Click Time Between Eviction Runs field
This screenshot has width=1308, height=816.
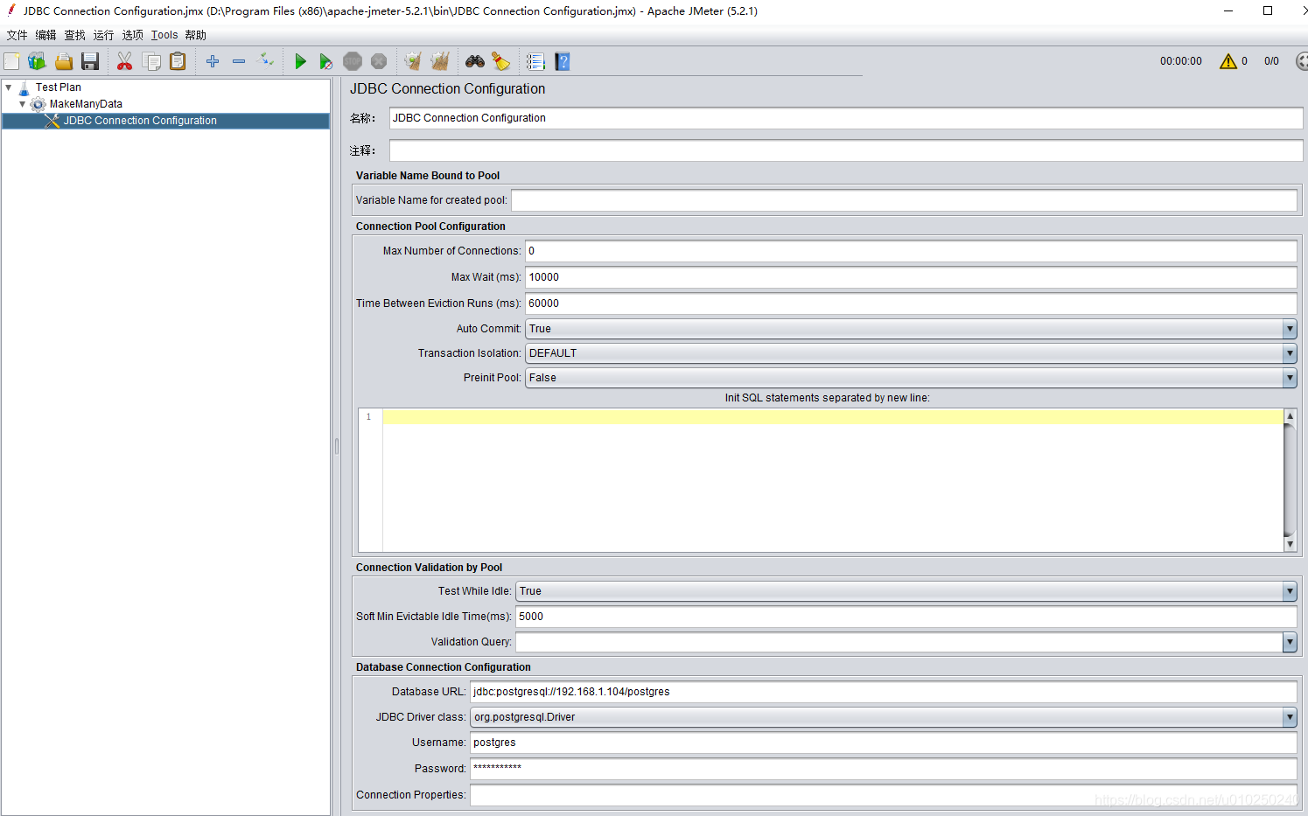click(x=911, y=303)
